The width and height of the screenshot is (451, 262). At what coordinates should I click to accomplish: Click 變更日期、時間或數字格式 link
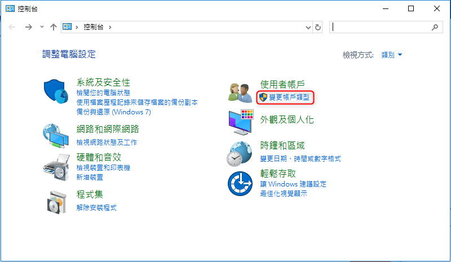point(300,159)
